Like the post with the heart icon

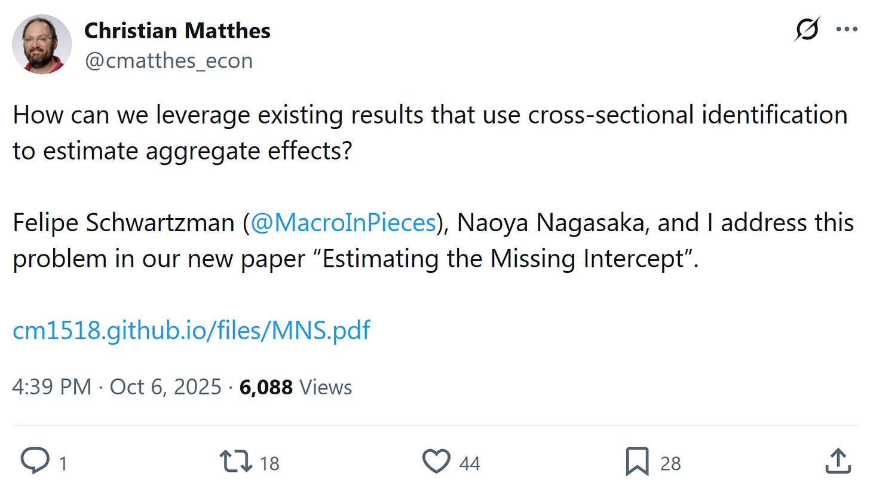pyautogui.click(x=436, y=462)
